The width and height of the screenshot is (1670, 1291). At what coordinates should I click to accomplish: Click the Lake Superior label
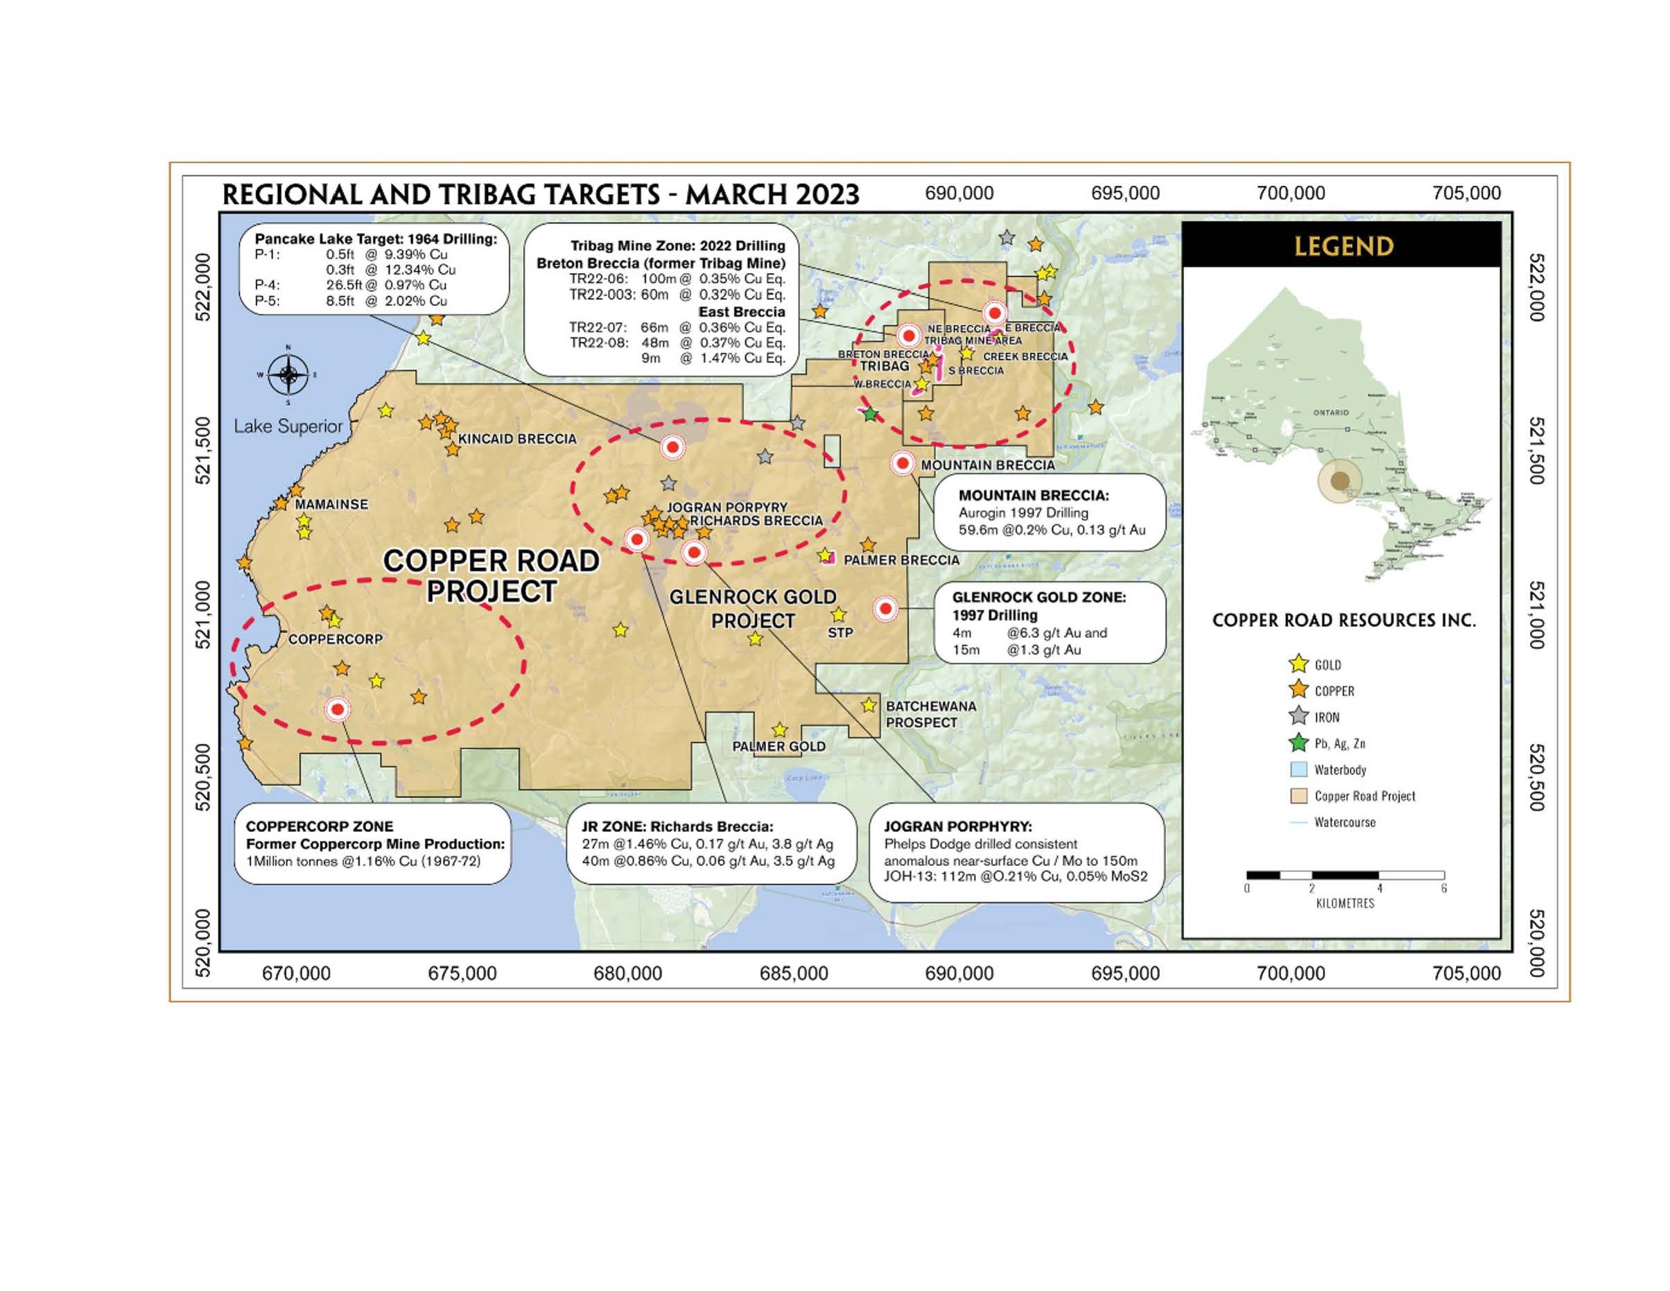288,427
